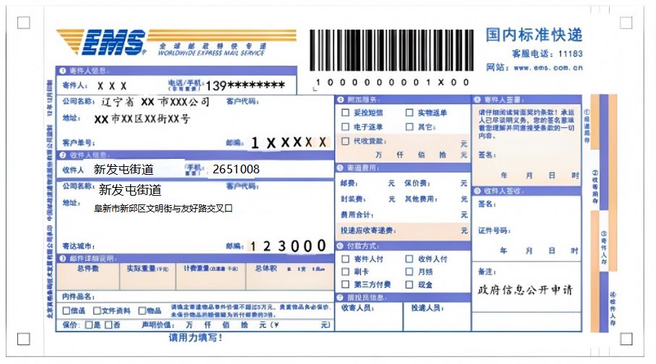Click the 寄件人信息 section header
Image resolution: width=656 pixels, height=364 pixels.
176,71
